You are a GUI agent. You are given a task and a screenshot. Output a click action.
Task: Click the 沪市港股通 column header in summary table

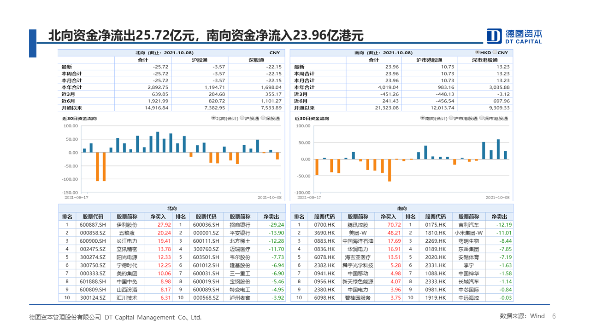(x=429, y=60)
